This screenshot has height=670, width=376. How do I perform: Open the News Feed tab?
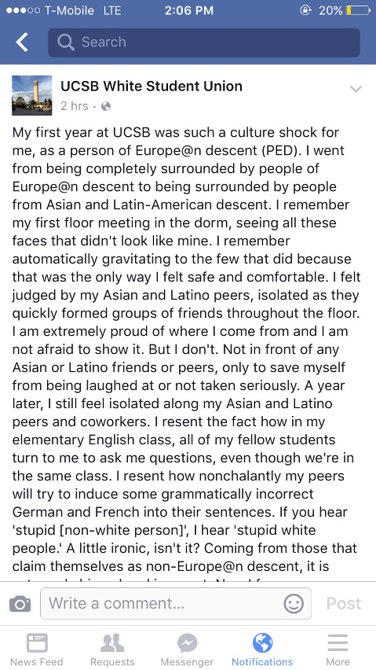[x=37, y=649]
